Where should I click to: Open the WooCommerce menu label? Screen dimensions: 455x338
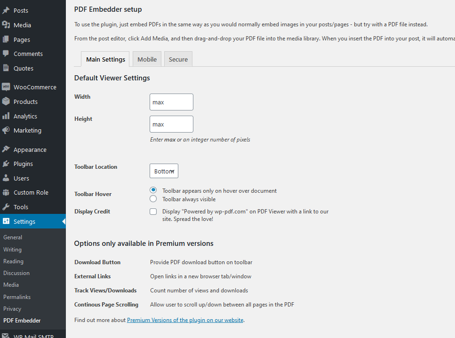pos(35,87)
